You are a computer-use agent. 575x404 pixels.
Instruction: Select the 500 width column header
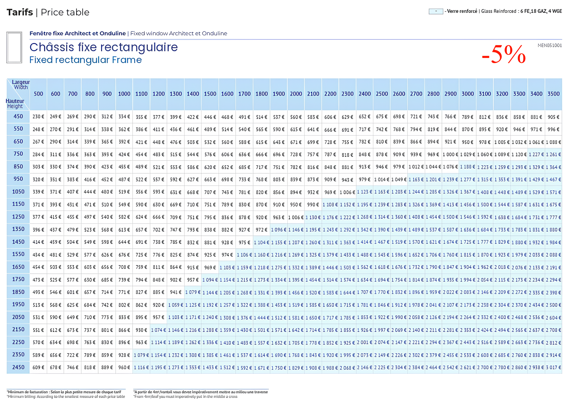click(x=38, y=94)
